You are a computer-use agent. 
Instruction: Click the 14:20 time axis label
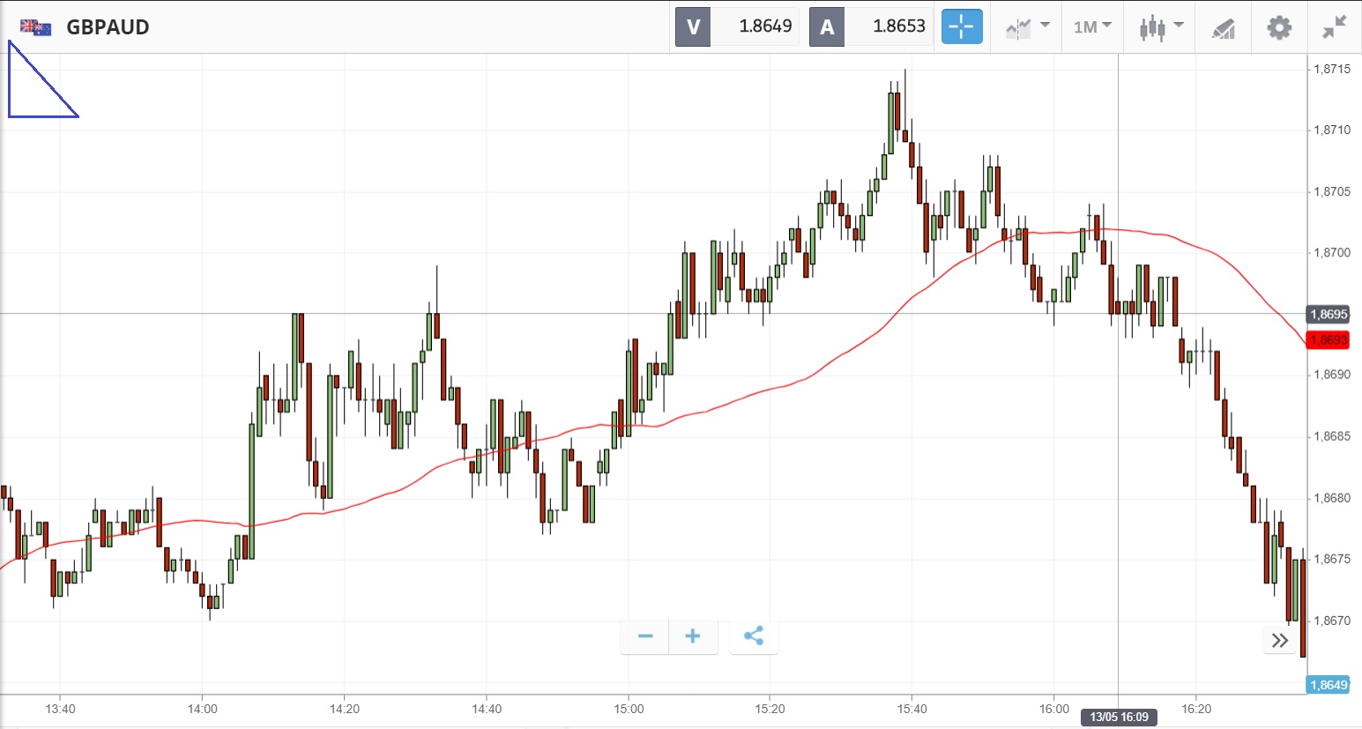(x=344, y=709)
